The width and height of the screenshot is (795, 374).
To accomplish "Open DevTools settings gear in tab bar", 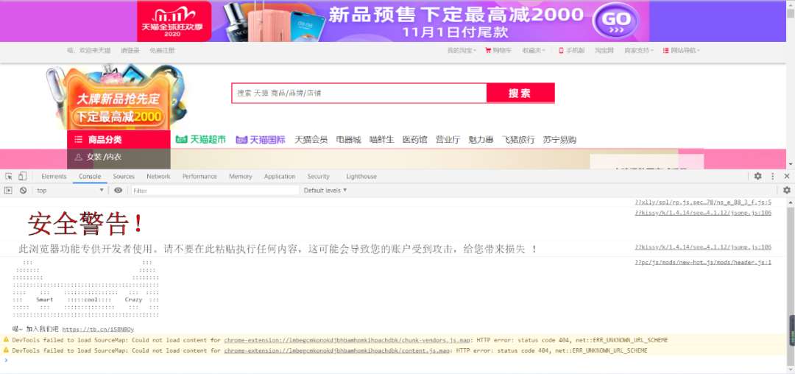I will [757, 177].
